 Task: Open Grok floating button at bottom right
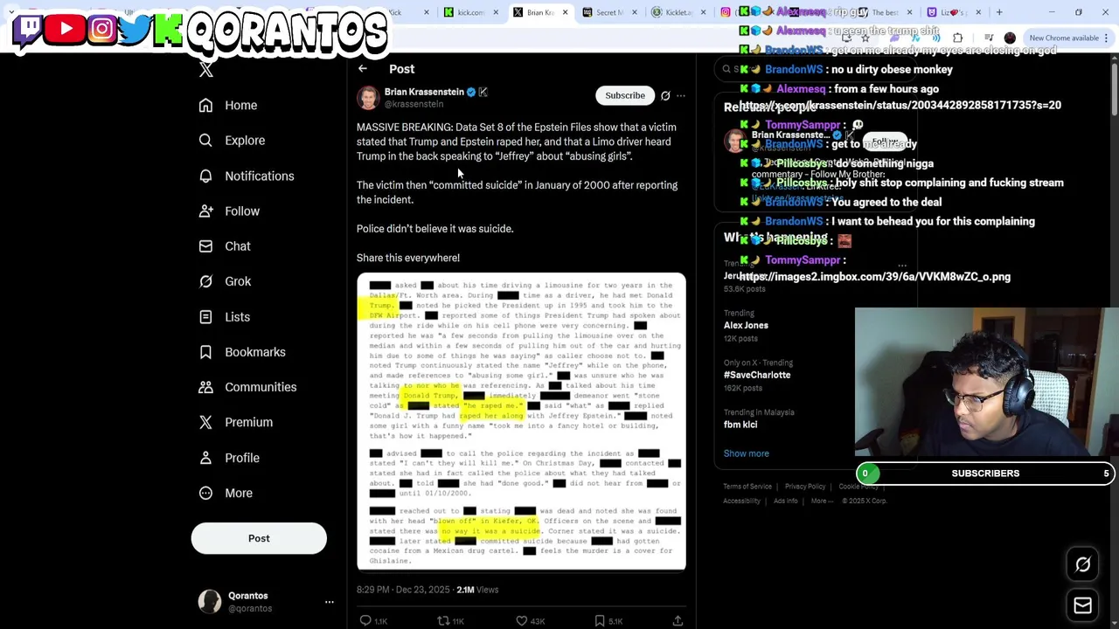[1082, 564]
